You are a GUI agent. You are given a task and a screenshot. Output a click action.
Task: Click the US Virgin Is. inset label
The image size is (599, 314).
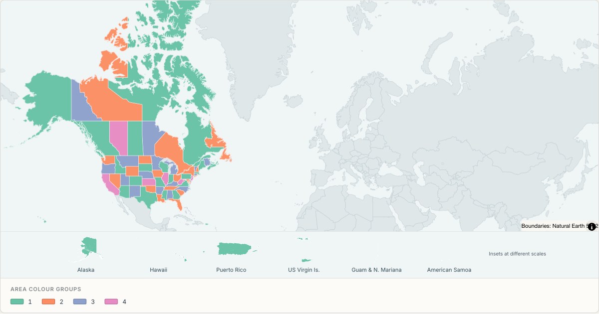[x=303, y=270]
